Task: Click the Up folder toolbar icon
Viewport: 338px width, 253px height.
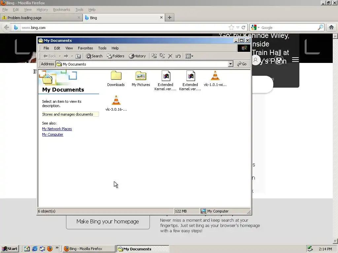Action: 78,56
